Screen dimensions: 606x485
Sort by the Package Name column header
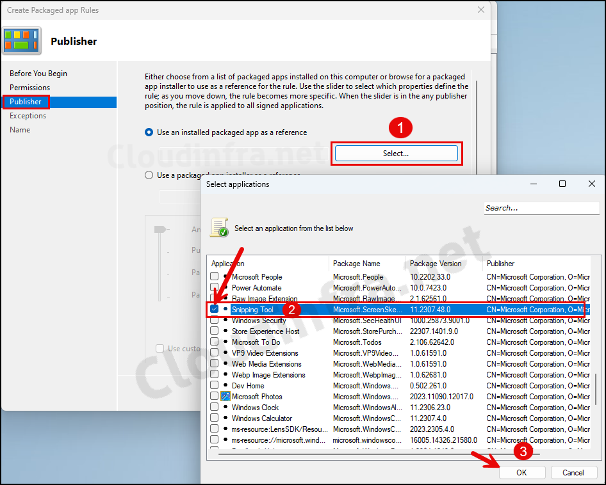pos(368,264)
